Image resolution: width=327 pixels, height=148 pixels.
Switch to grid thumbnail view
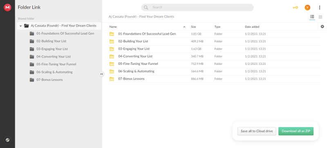(x=320, y=17)
